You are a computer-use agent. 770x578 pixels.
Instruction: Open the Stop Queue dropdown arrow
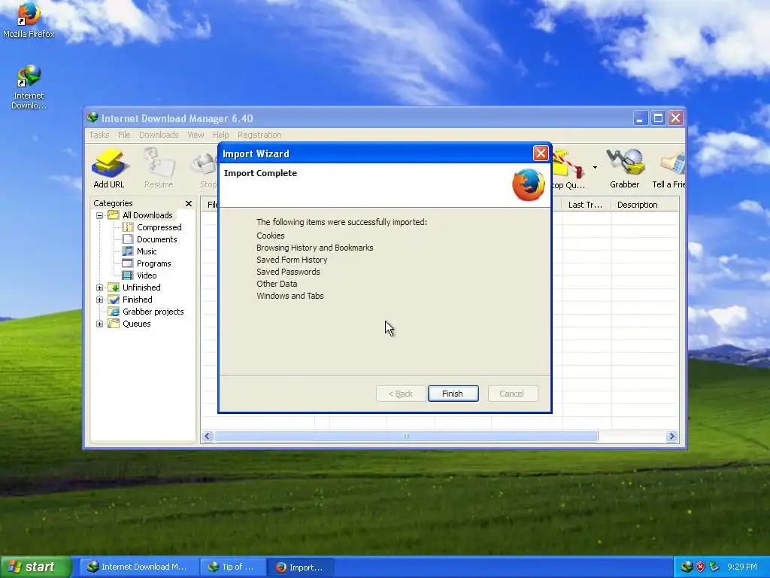tap(595, 168)
